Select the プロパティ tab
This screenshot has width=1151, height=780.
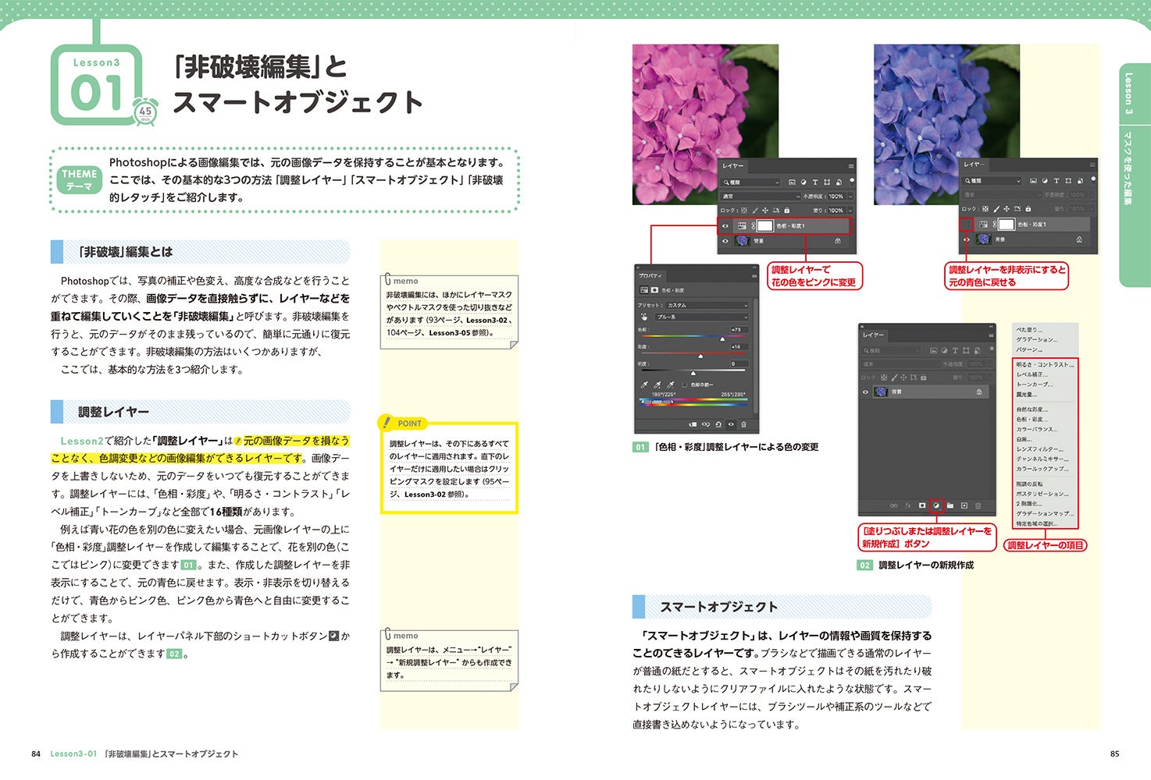point(650,275)
